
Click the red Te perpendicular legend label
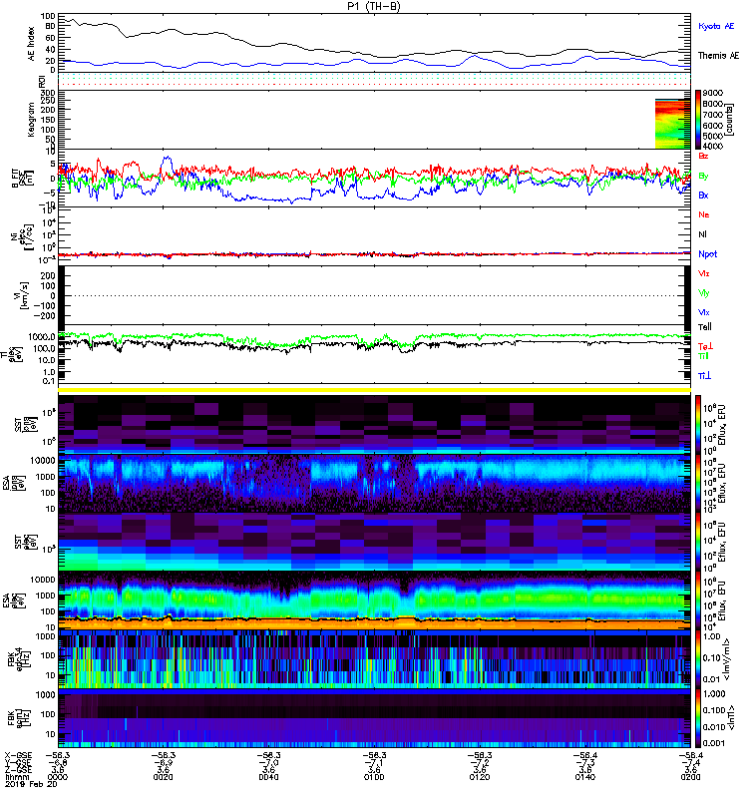[705, 346]
